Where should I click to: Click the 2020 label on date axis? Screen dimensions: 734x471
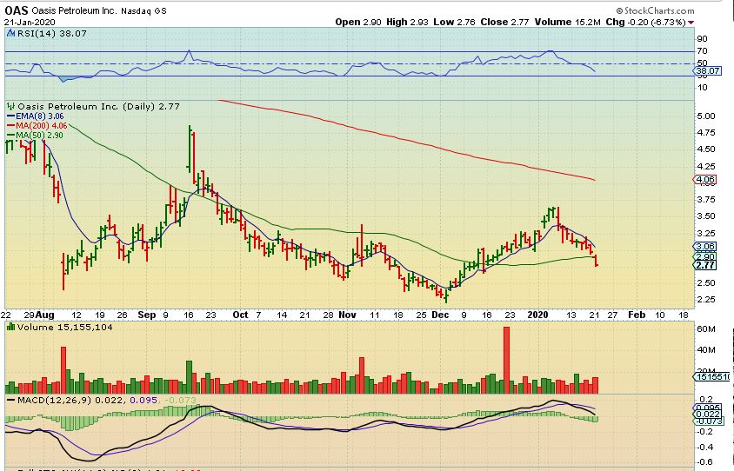click(x=537, y=315)
